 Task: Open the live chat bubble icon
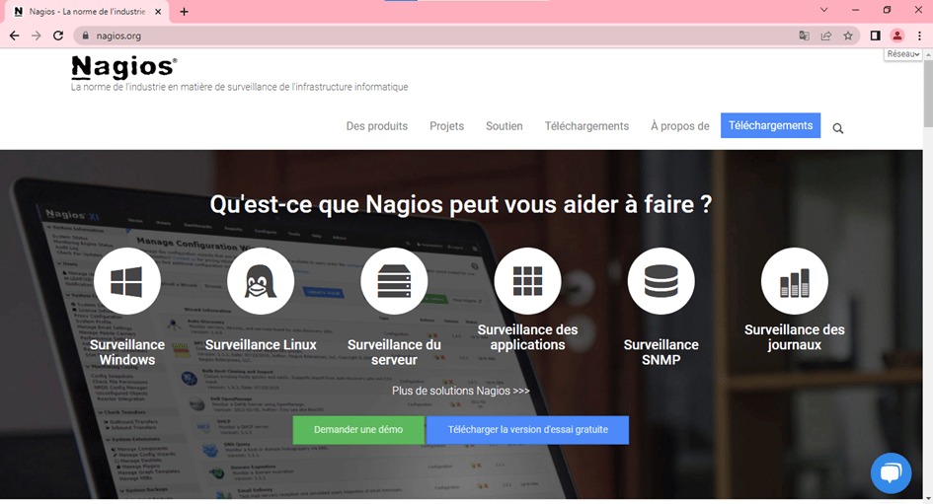point(891,473)
